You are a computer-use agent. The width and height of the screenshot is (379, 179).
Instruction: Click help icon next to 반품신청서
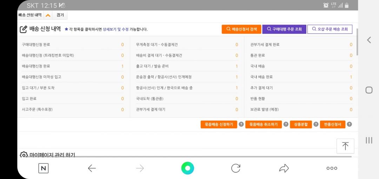(349, 124)
